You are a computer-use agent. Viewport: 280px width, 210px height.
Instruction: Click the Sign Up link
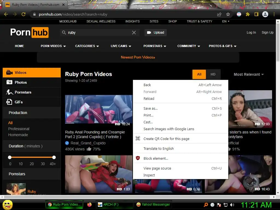[267, 33]
